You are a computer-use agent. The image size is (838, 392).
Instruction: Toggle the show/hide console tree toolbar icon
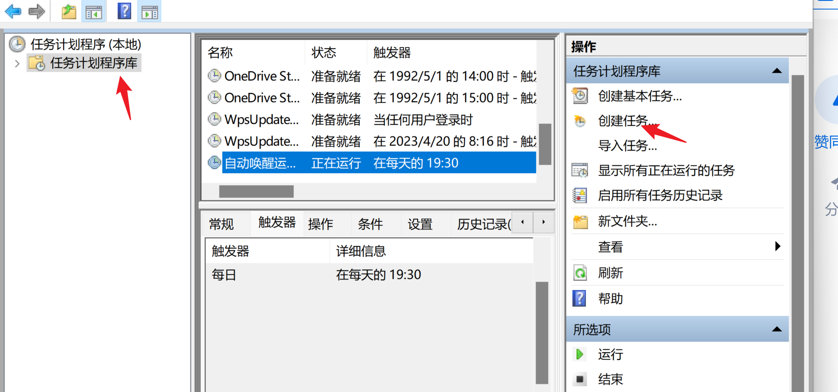(94, 12)
